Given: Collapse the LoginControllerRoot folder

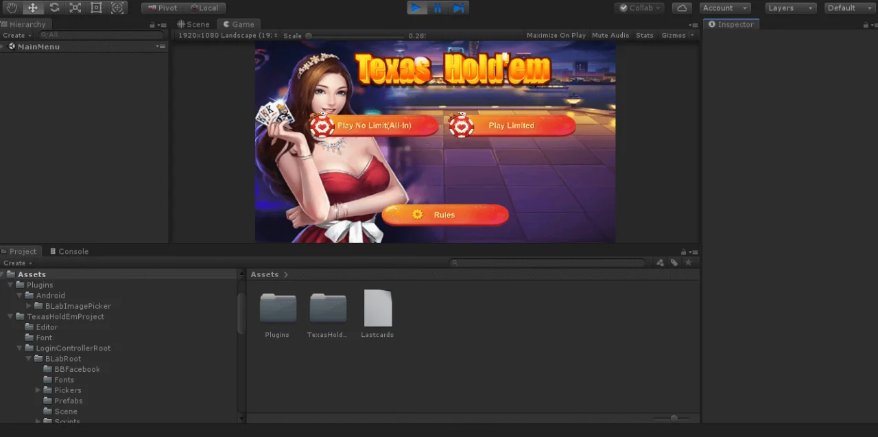Looking at the screenshot, I should tap(19, 349).
